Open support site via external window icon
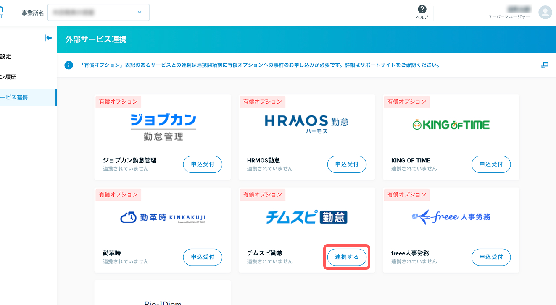Image resolution: width=556 pixels, height=305 pixels. [x=545, y=65]
